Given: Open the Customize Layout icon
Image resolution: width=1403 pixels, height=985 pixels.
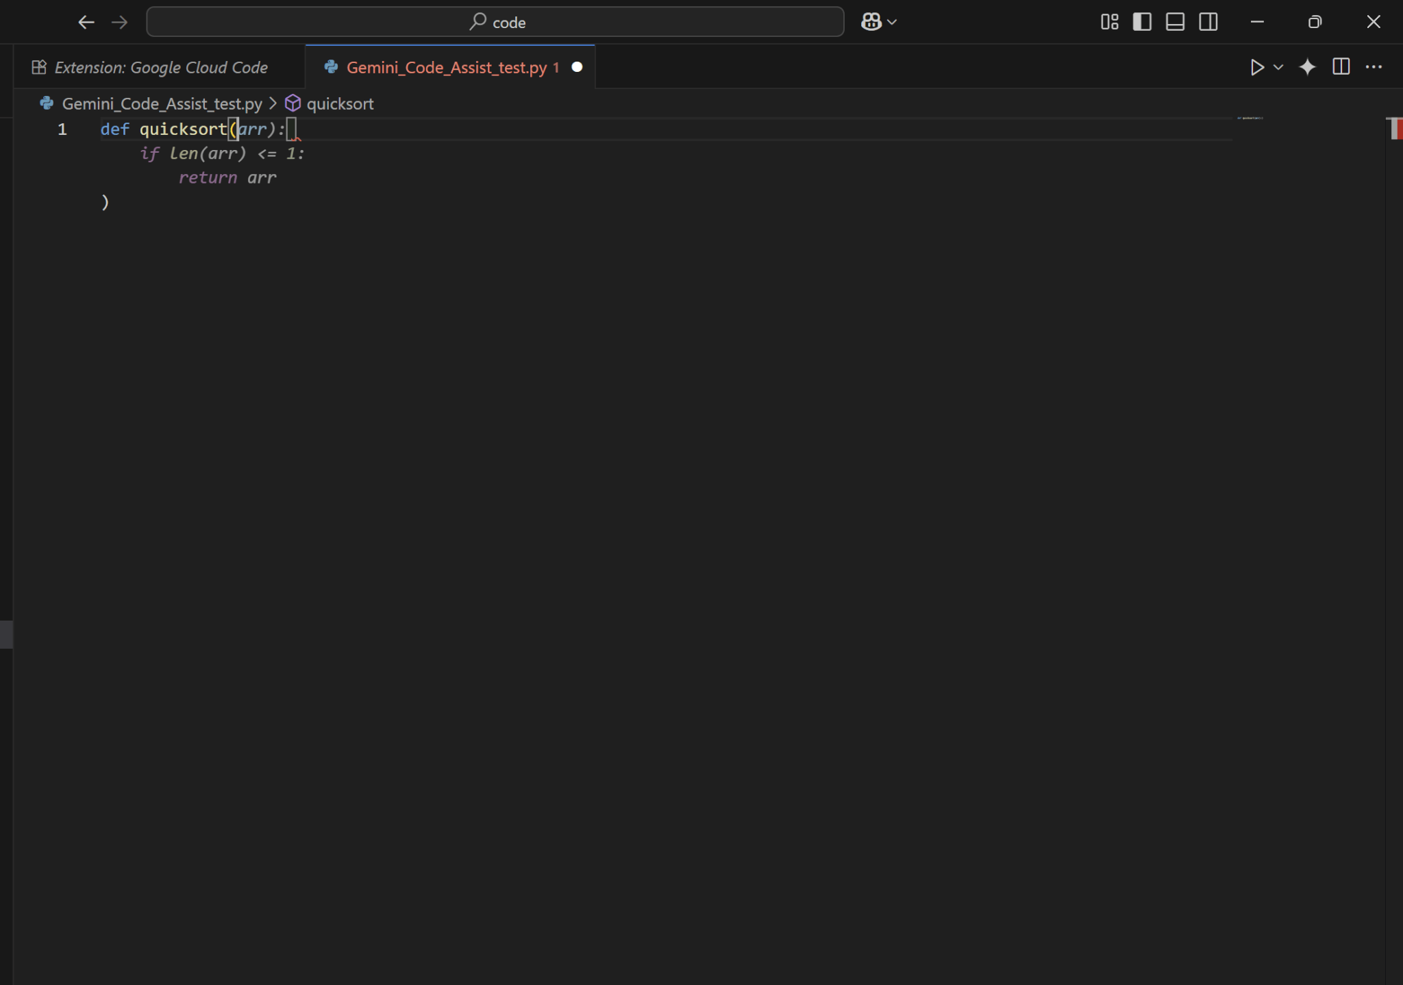Looking at the screenshot, I should point(1109,22).
